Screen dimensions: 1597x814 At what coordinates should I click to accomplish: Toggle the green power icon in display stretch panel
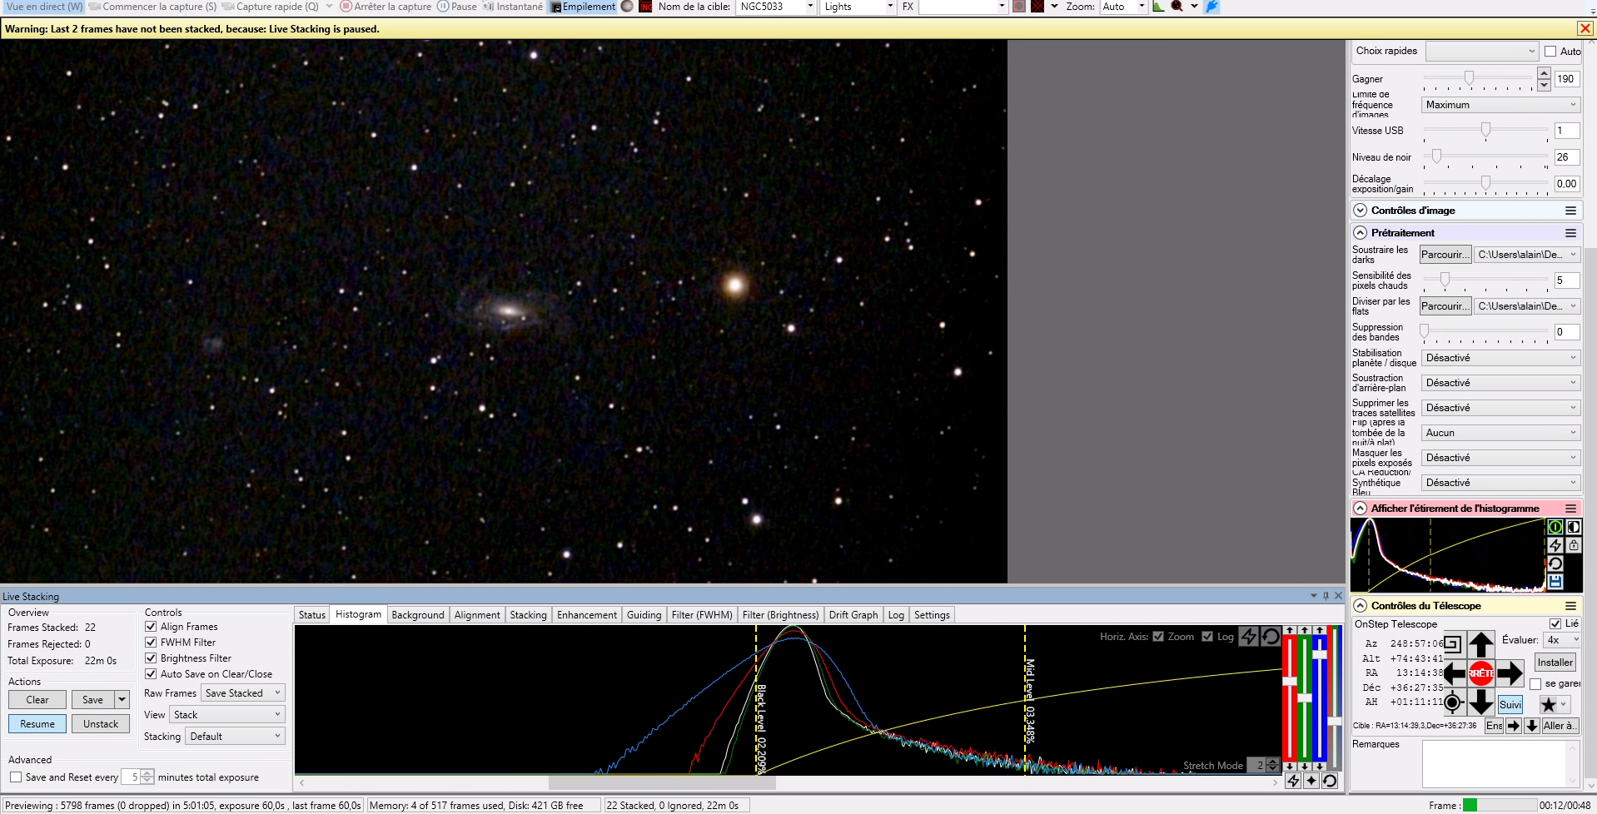1555,527
